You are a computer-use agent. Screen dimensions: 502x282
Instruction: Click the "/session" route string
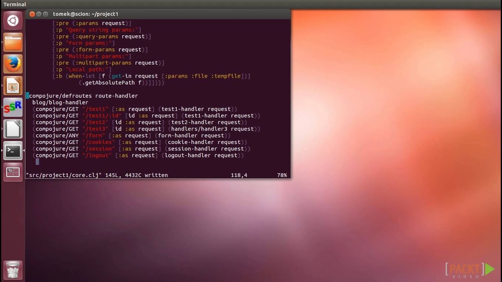coord(98,149)
